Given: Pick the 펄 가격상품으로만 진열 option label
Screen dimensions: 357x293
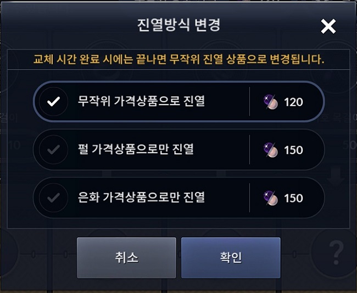Looking at the screenshot, I should [137, 150].
